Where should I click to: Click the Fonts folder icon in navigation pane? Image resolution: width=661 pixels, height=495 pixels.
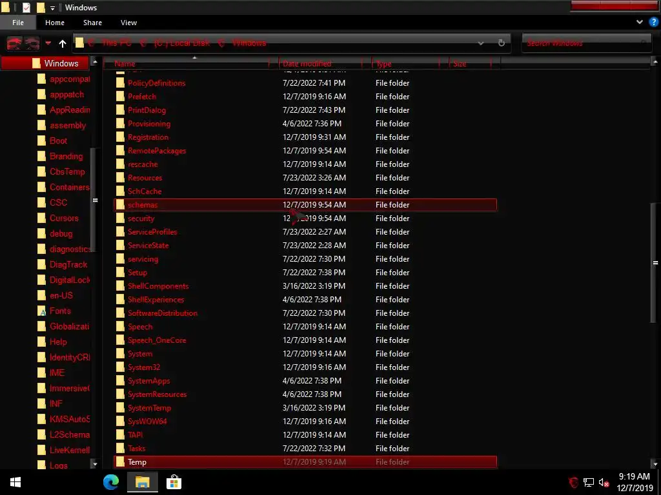pos(42,311)
